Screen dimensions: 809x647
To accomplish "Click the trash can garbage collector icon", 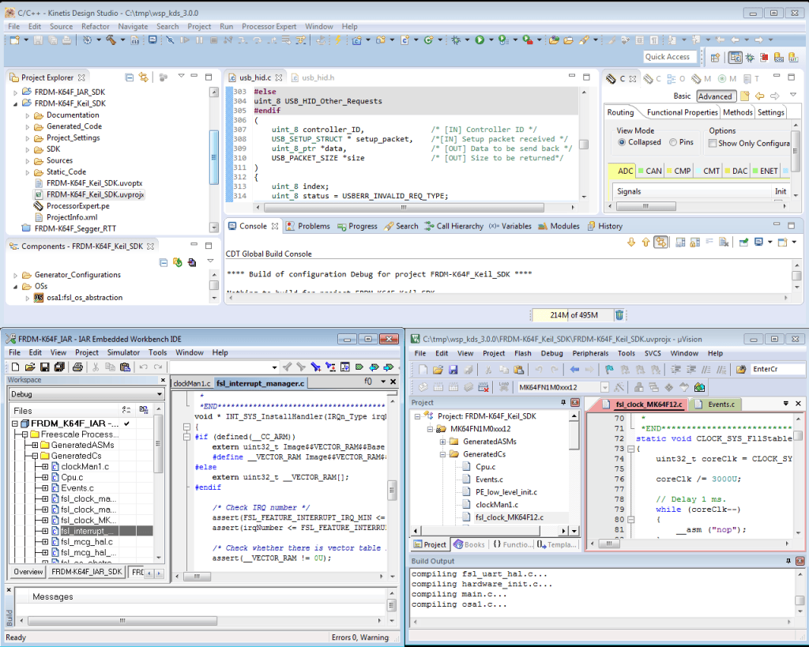I will [619, 314].
